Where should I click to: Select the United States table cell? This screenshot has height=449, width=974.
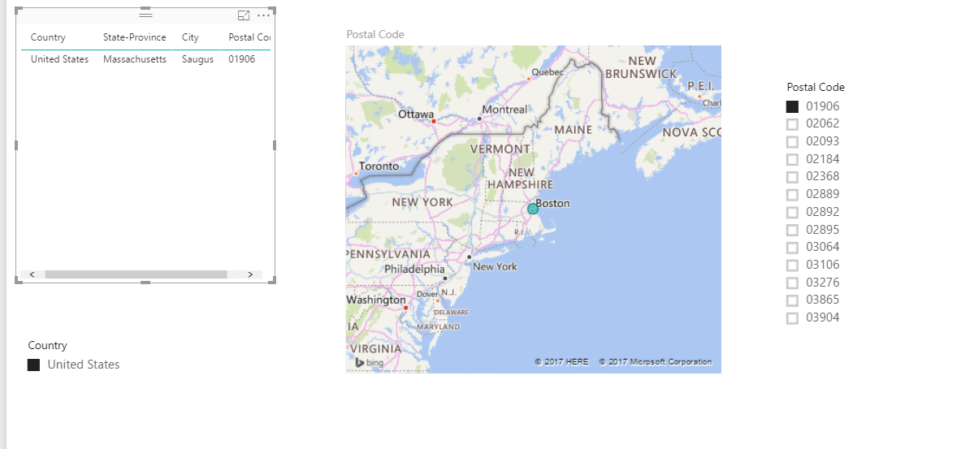click(59, 59)
